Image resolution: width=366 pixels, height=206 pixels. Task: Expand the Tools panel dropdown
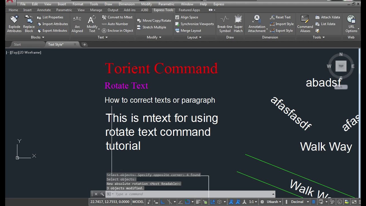(x=319, y=37)
